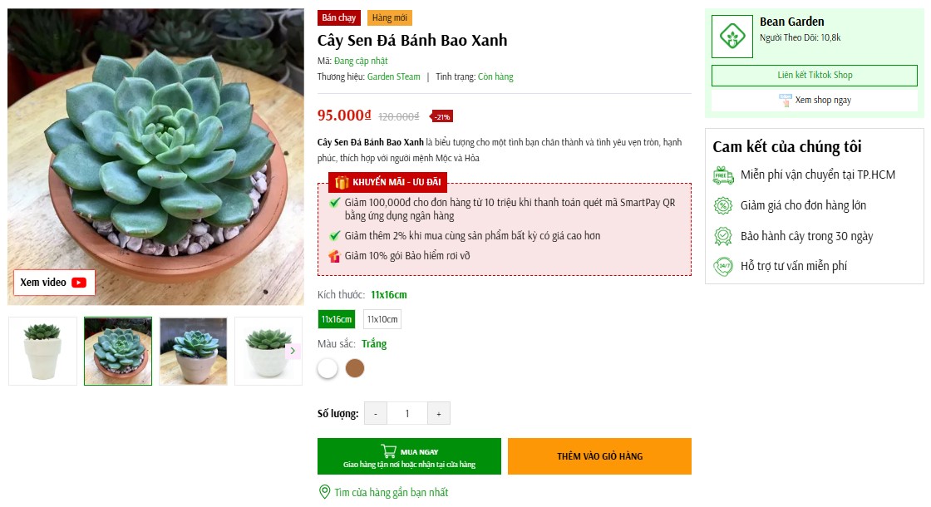Click the plant warranty badge icon

coord(723,236)
